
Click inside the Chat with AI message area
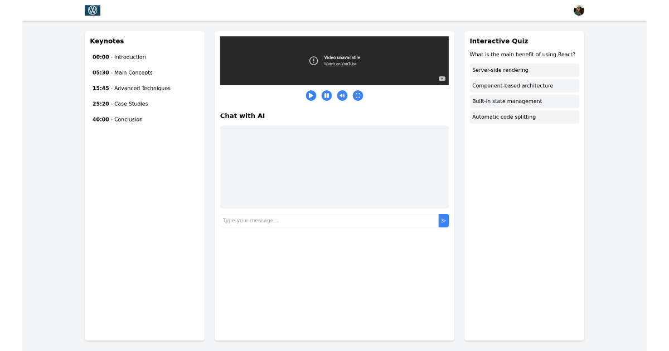tap(334, 167)
